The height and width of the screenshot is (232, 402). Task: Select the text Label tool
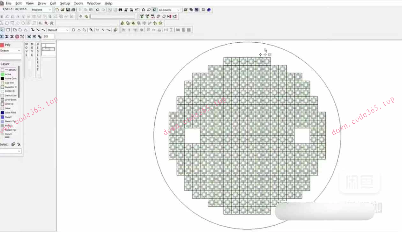tap(91, 30)
